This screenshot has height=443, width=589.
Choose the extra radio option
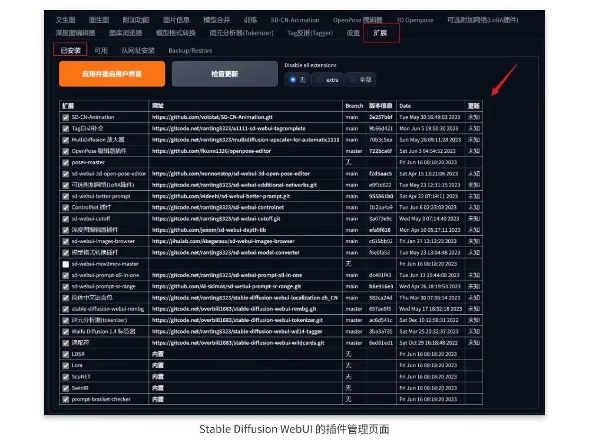[x=321, y=80]
